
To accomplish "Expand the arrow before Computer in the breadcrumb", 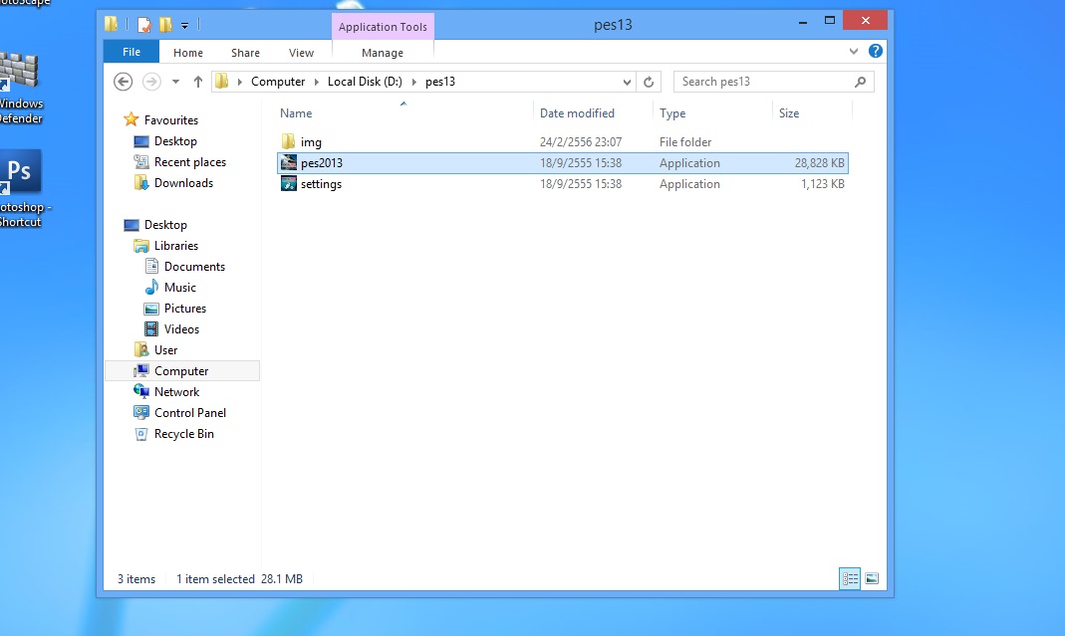I will click(x=239, y=83).
